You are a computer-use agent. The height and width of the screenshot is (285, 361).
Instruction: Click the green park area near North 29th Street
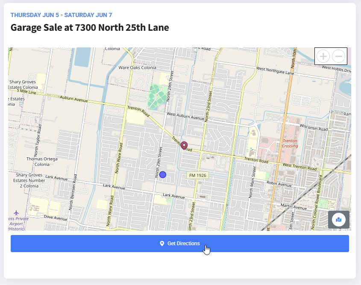point(158,95)
